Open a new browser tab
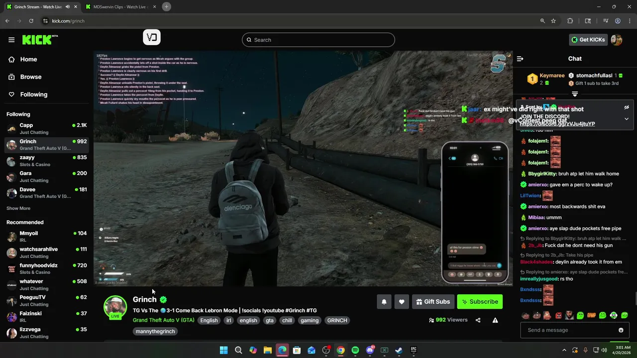 [x=166, y=6]
